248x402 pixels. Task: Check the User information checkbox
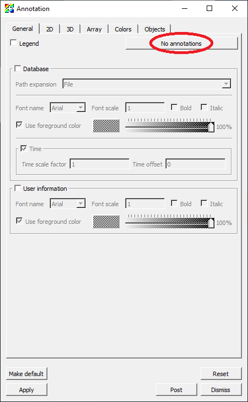tap(18, 189)
